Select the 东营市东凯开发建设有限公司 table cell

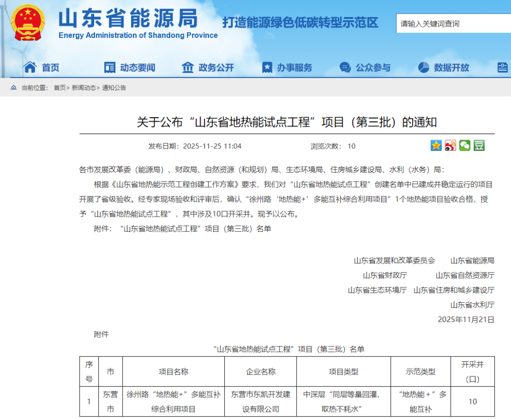pyautogui.click(x=260, y=402)
